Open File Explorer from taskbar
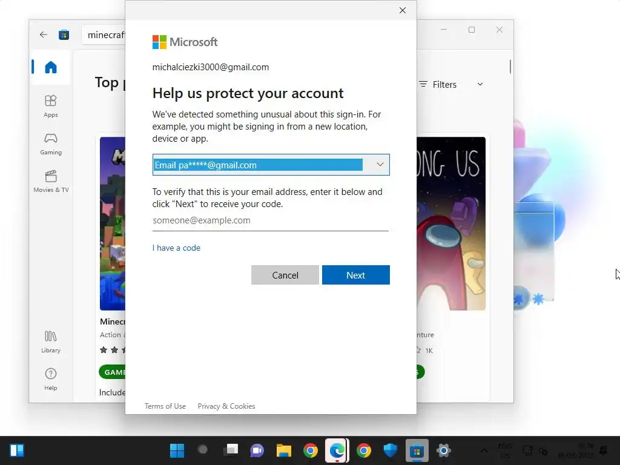The image size is (620, 465). pos(283,450)
